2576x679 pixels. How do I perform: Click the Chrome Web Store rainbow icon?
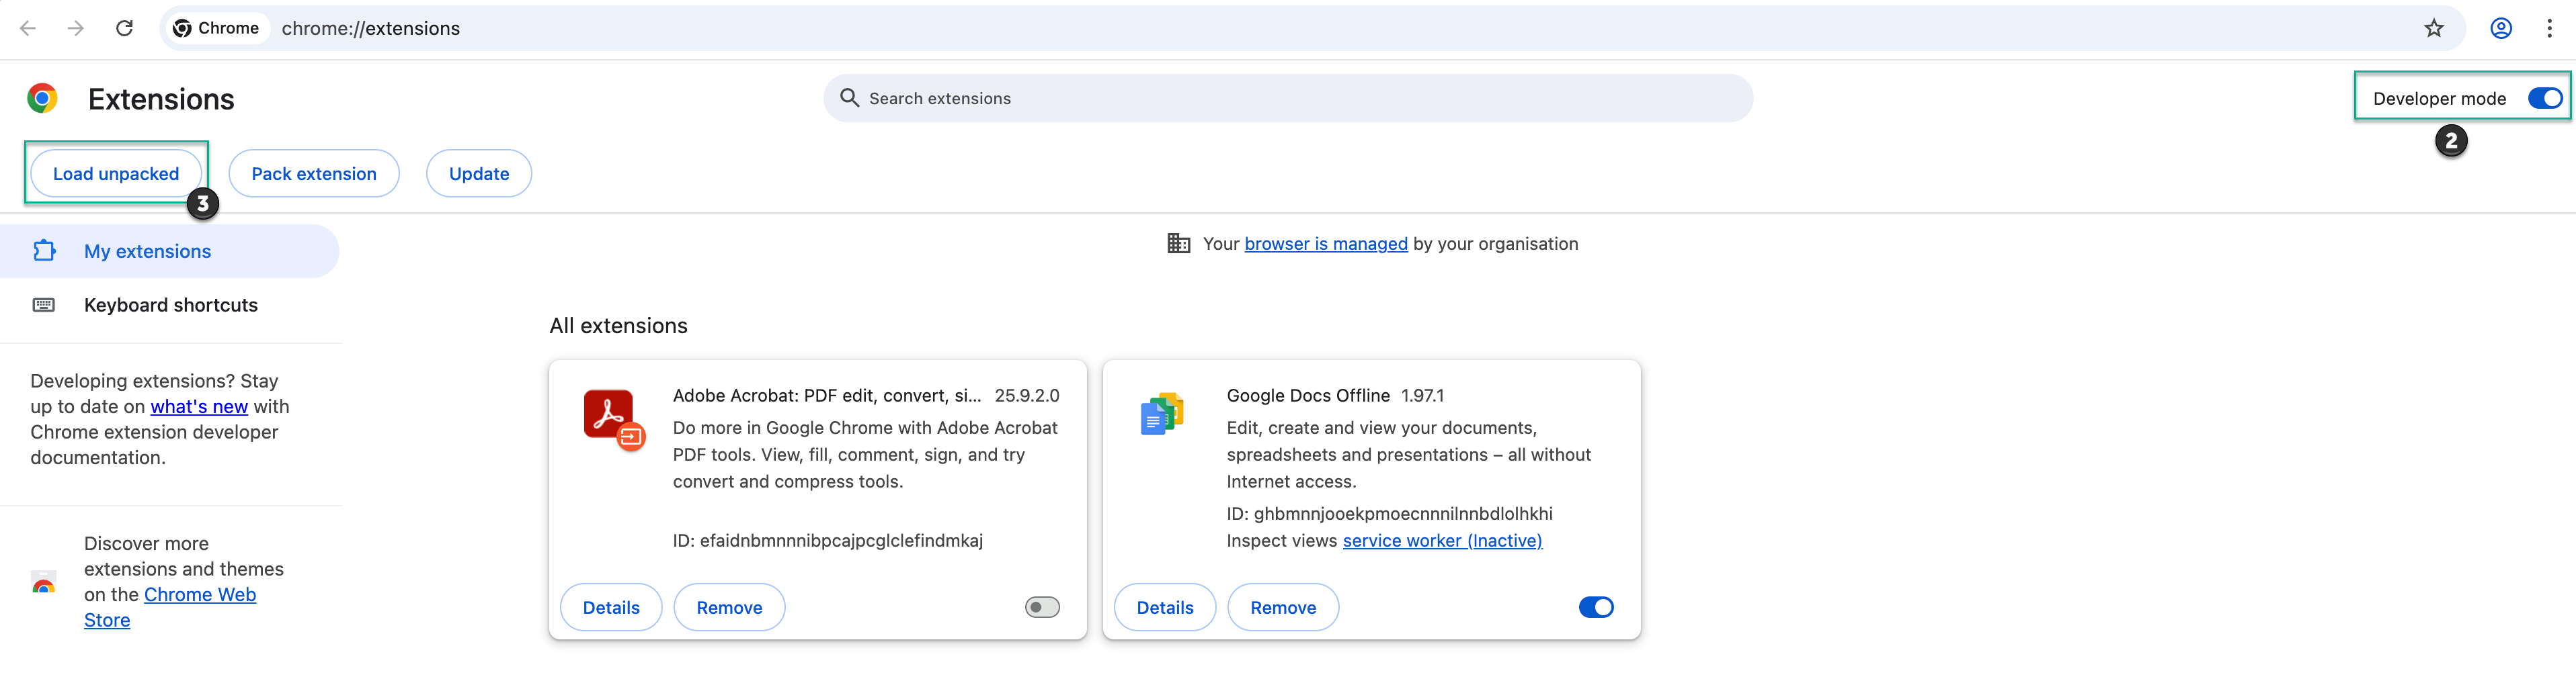[x=43, y=582]
